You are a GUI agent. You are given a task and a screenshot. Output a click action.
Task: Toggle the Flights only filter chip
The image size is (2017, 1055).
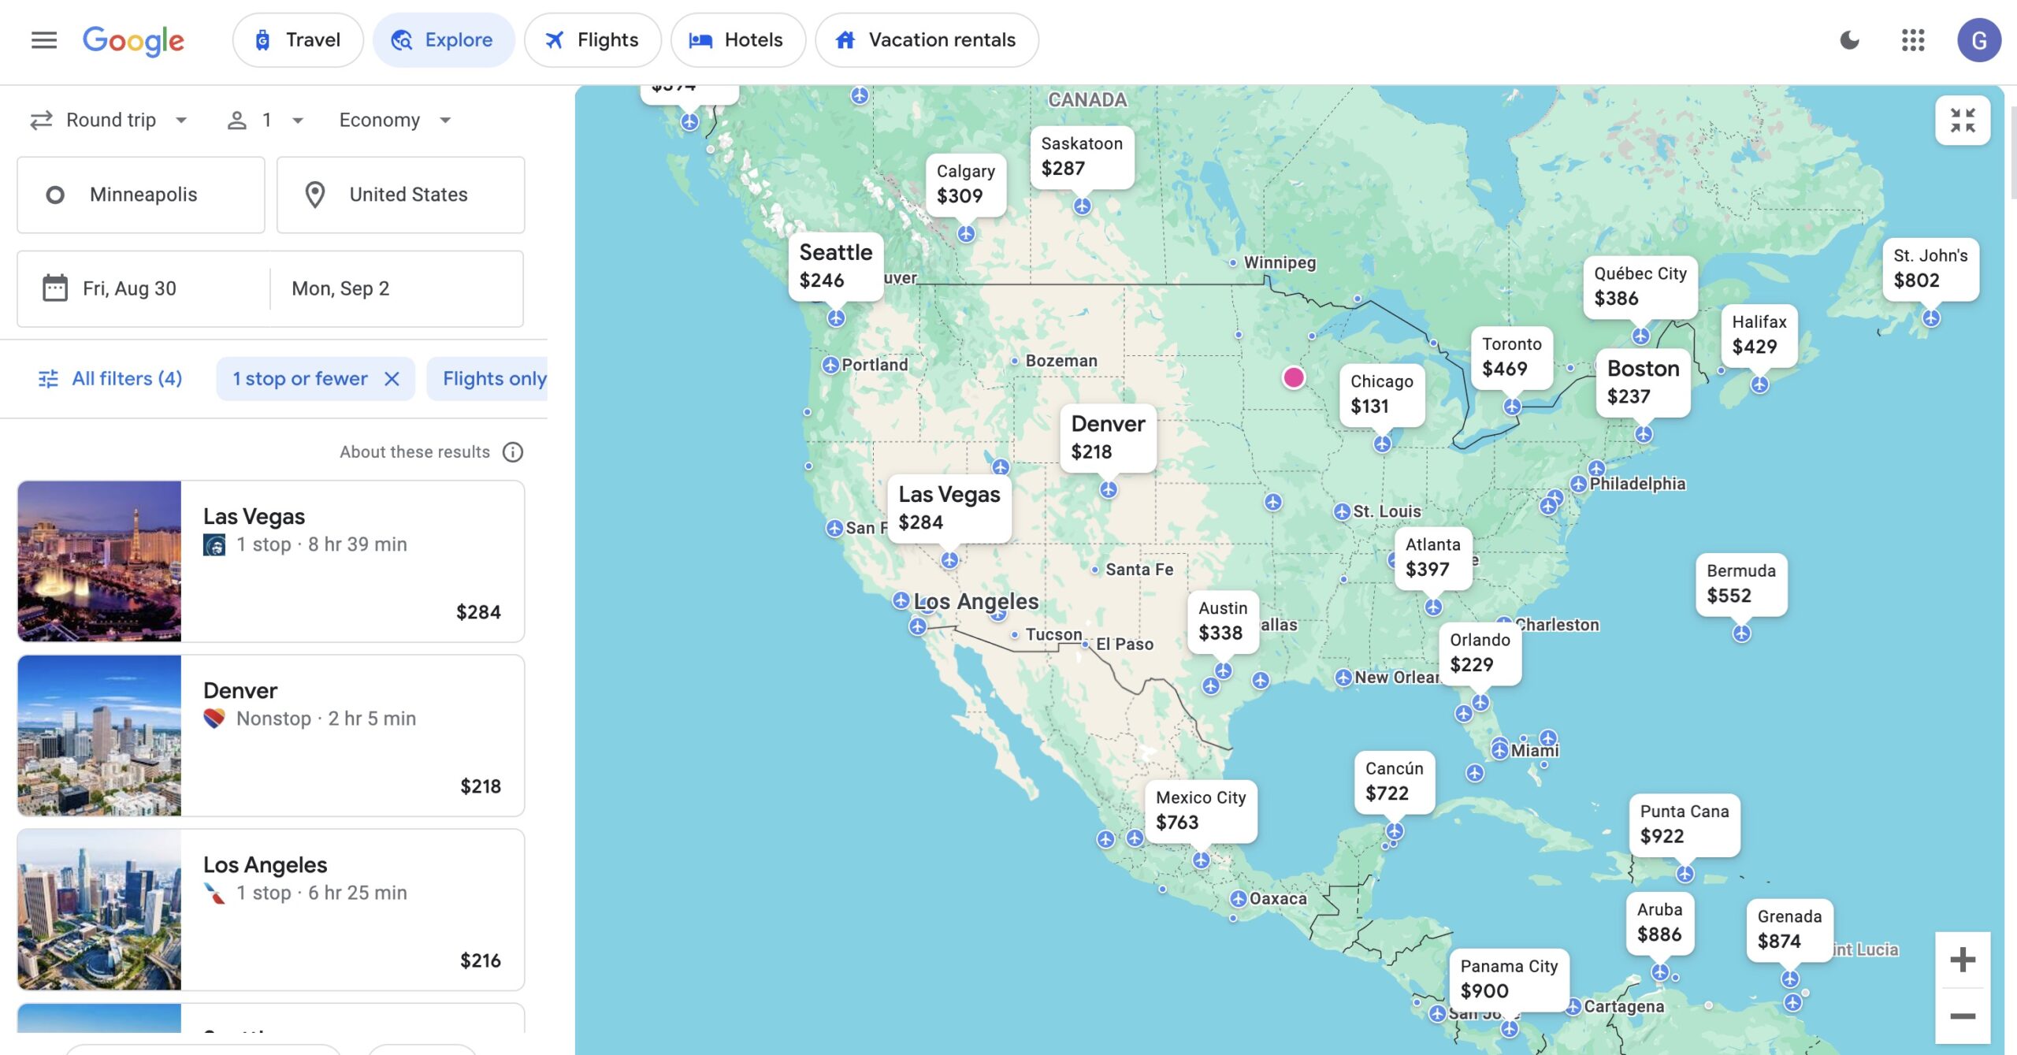[x=493, y=379]
